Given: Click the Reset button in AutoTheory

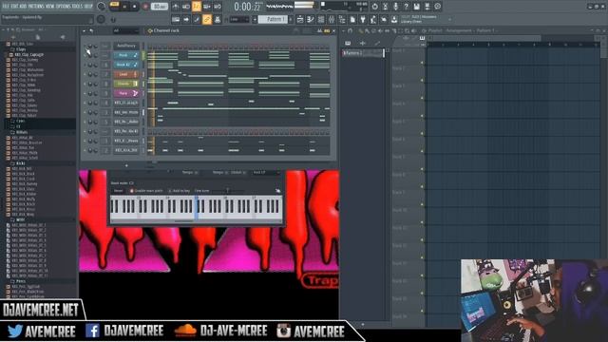Looking at the screenshot, I should [118, 191].
